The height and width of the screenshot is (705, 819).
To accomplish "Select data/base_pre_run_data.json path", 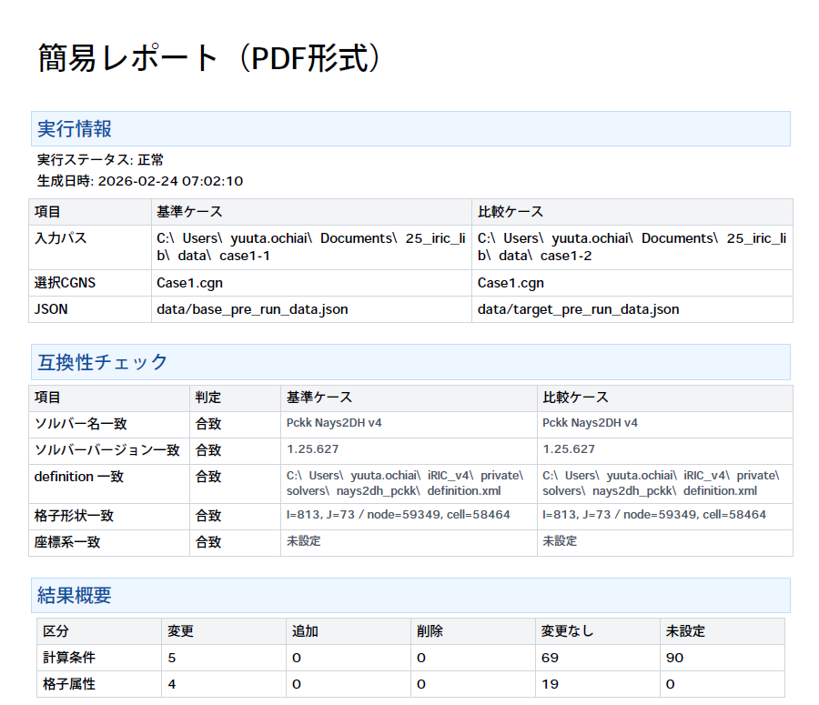I will (x=230, y=309).
